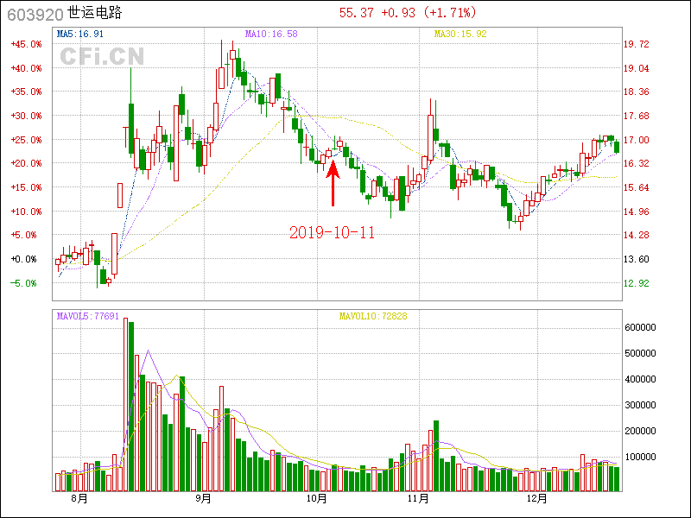691x518 pixels.
Task: Click the MAVOL5 volume indicator label
Action: 87,316
